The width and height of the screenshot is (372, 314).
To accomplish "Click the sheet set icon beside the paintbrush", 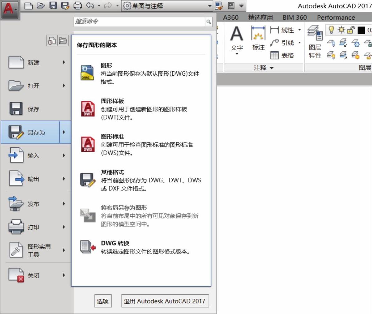I will click(x=231, y=6).
